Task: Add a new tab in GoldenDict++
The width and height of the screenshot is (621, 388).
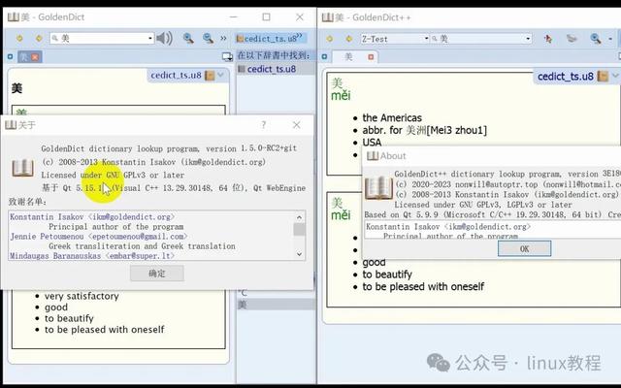Action: [324, 57]
